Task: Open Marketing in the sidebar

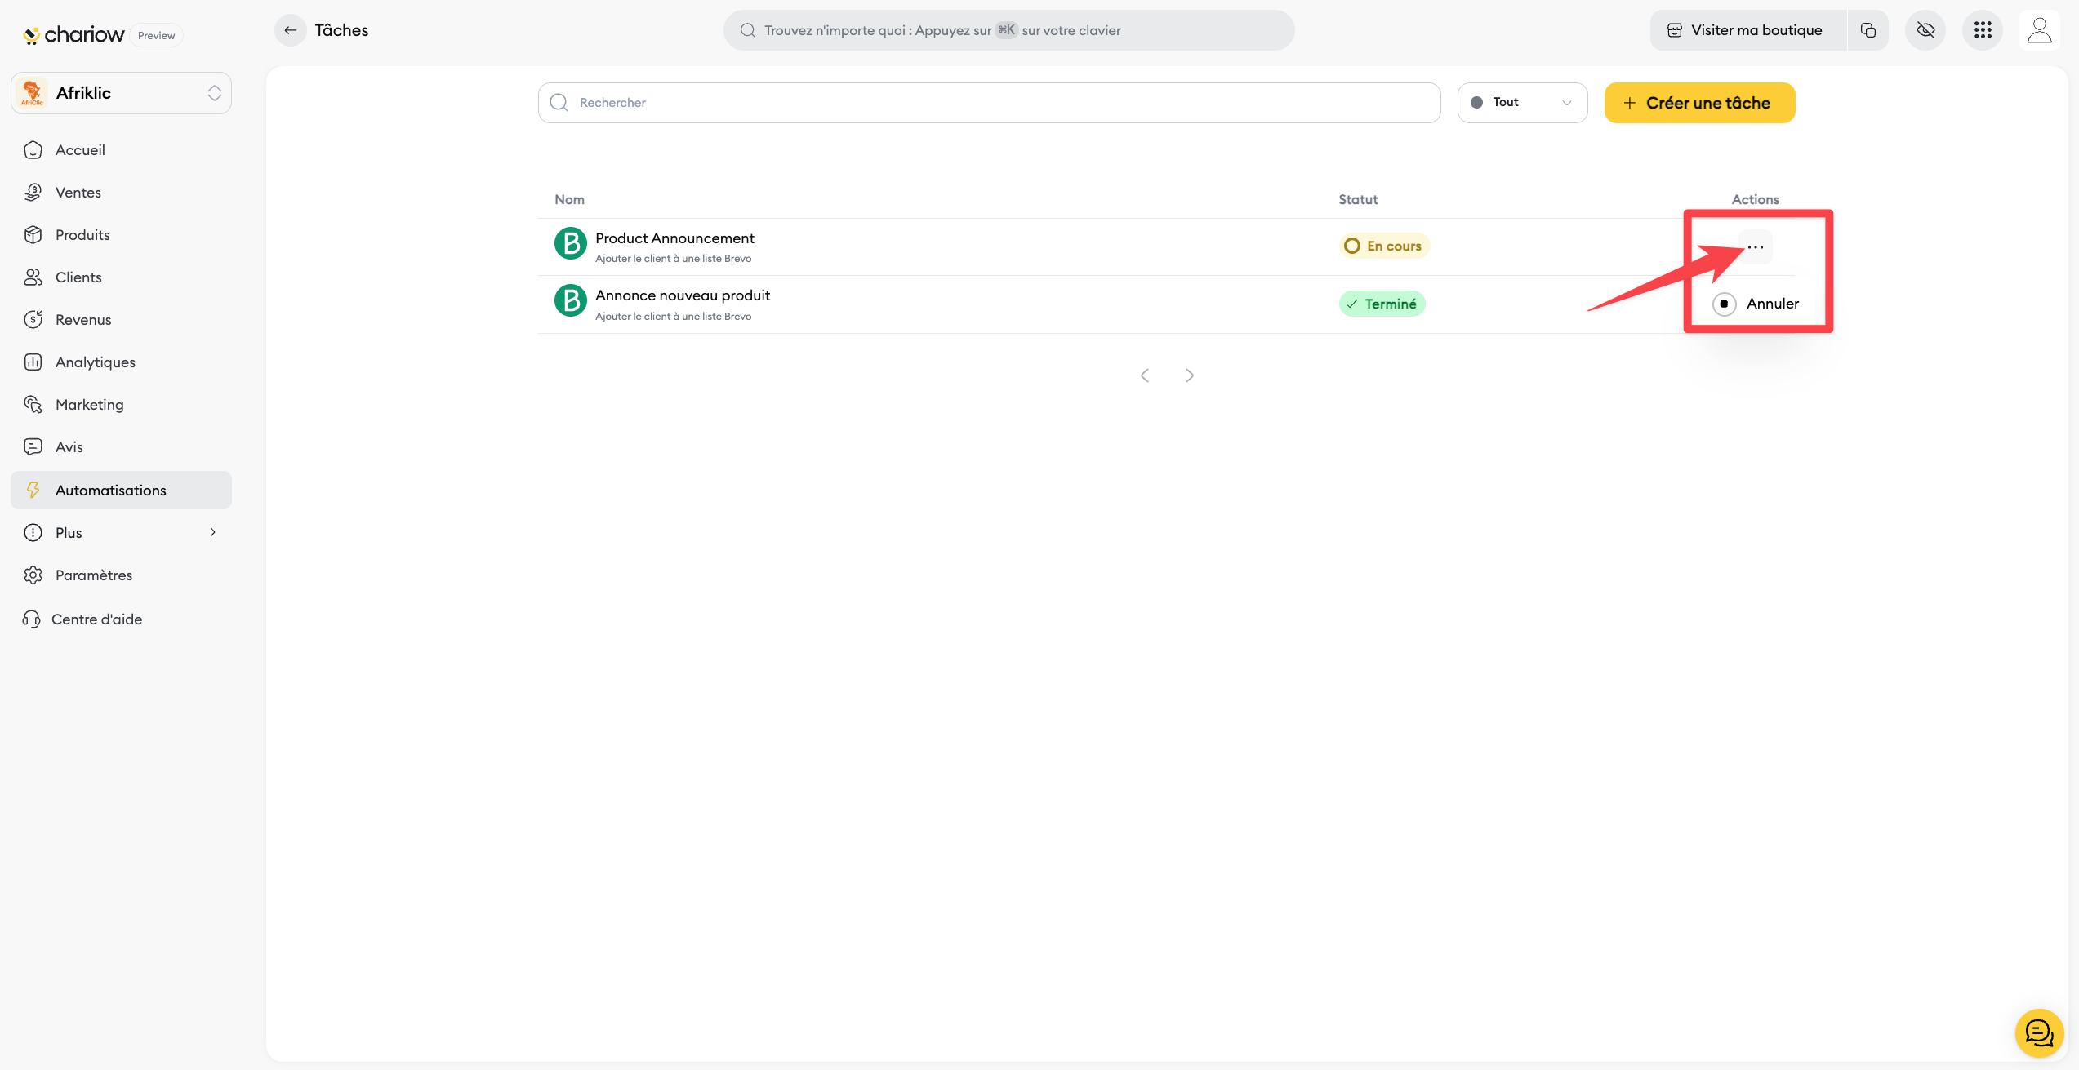Action: [x=90, y=405]
